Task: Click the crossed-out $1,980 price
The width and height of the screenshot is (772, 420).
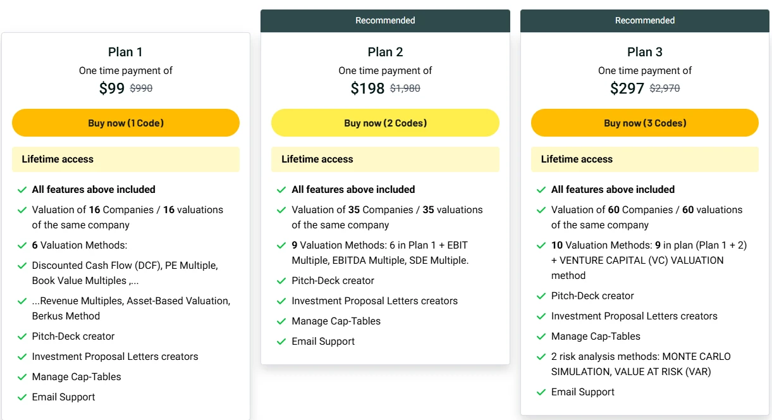Action: (405, 89)
